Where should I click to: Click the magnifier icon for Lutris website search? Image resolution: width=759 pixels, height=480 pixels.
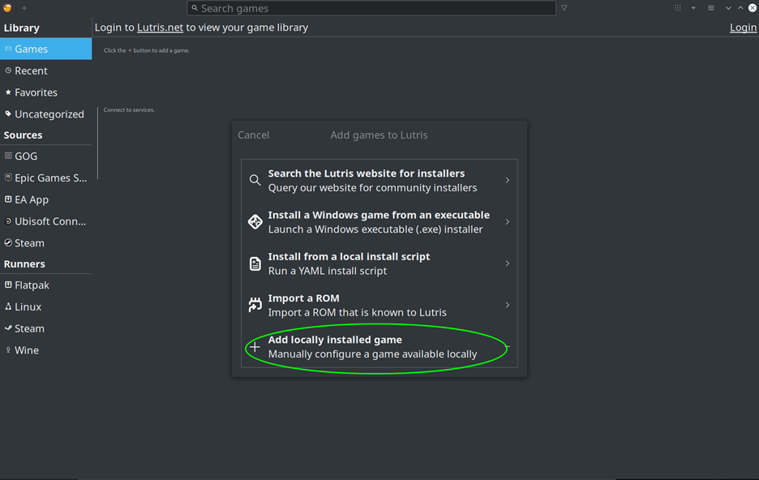click(x=255, y=181)
